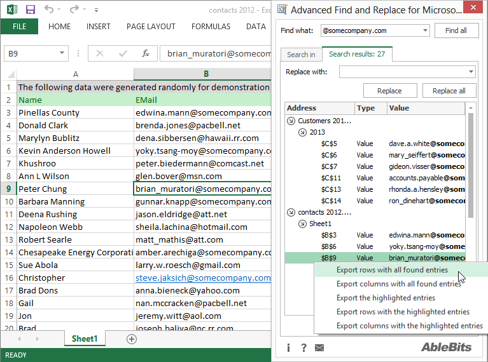Open the Quick Access Toolbar customize arrow

[x=97, y=10]
